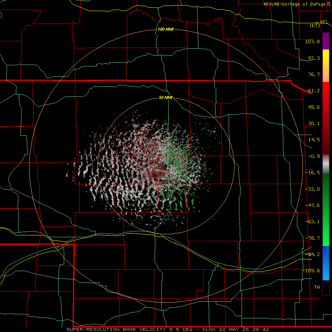Click the -109.8 velocity scale value

[311, 271]
